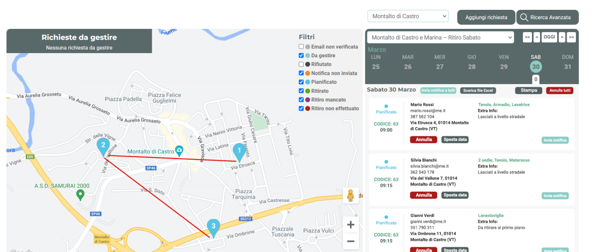The width and height of the screenshot is (595, 252).
Task: Open the Montalto di Castro municipality dropdown
Action: (408, 17)
